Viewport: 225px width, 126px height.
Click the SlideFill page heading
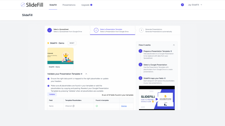pos(27,15)
